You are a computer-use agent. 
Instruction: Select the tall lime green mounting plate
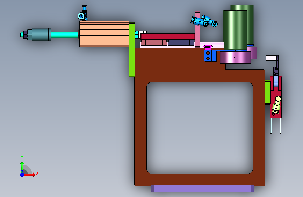point(132,50)
